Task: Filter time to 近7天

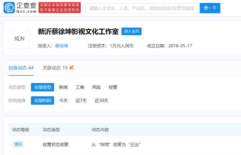Action: tap(81, 101)
